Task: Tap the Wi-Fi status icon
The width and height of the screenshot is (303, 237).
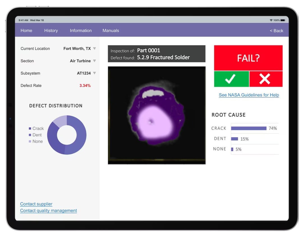Action: (271, 20)
